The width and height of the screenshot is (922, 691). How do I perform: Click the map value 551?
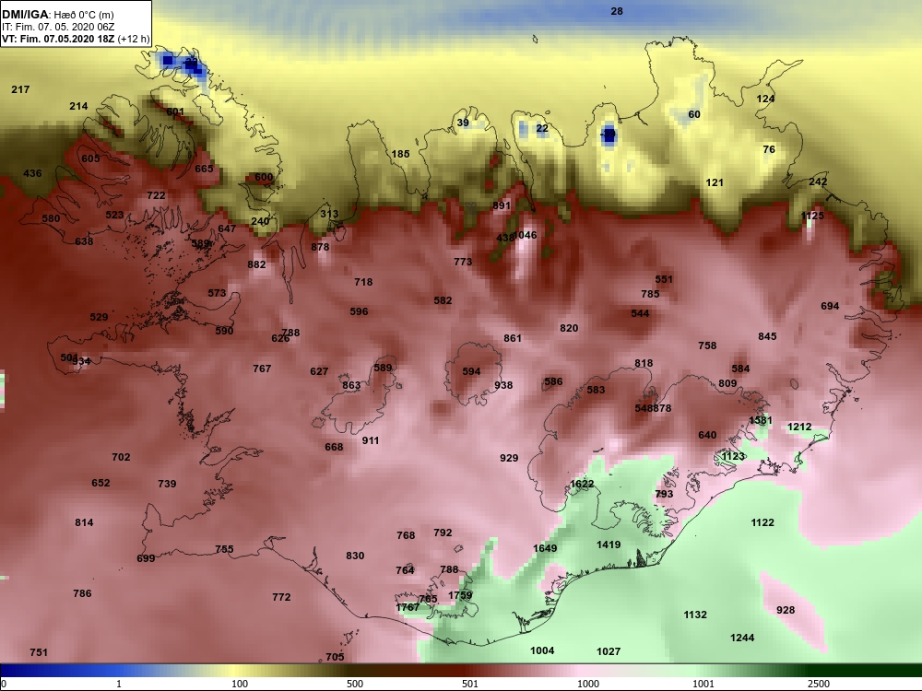tap(664, 280)
